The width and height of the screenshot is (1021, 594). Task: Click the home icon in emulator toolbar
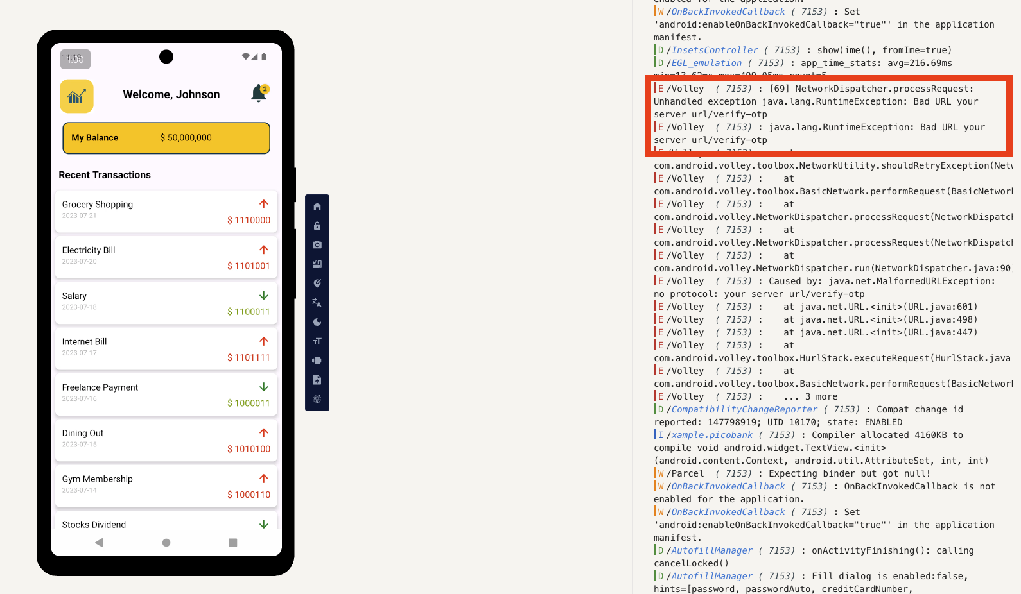point(317,207)
